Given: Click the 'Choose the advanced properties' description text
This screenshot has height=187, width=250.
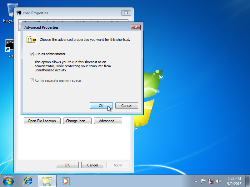Looking at the screenshot, I should click(x=85, y=40).
